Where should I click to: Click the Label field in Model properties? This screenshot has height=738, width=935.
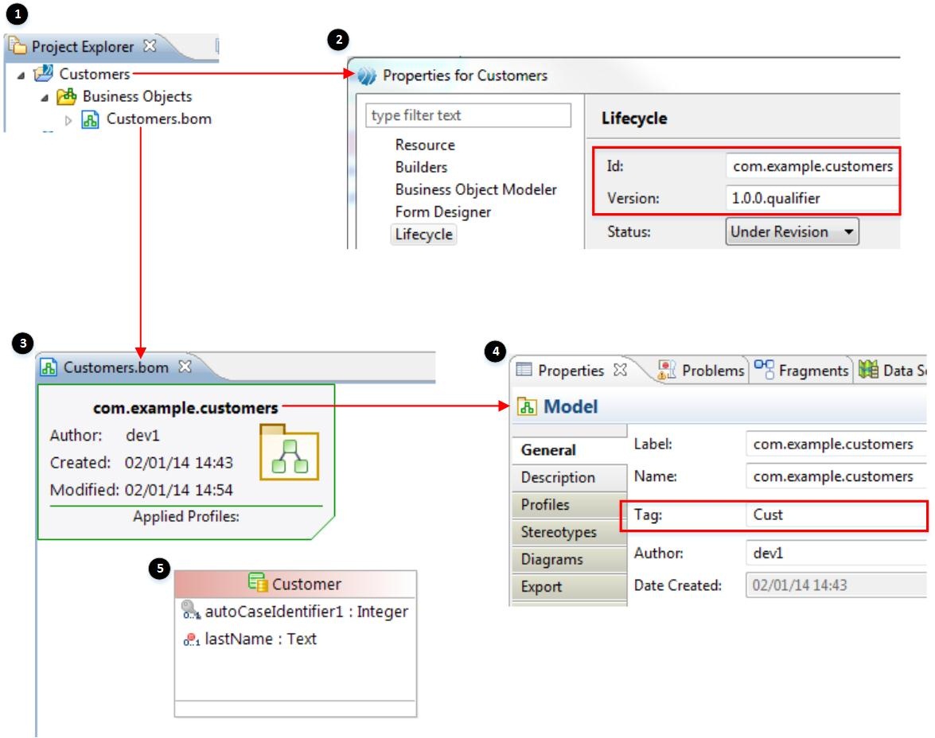tap(836, 444)
